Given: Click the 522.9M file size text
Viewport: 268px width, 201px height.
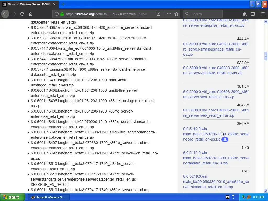Looking at the screenshot, I should [x=243, y=63].
